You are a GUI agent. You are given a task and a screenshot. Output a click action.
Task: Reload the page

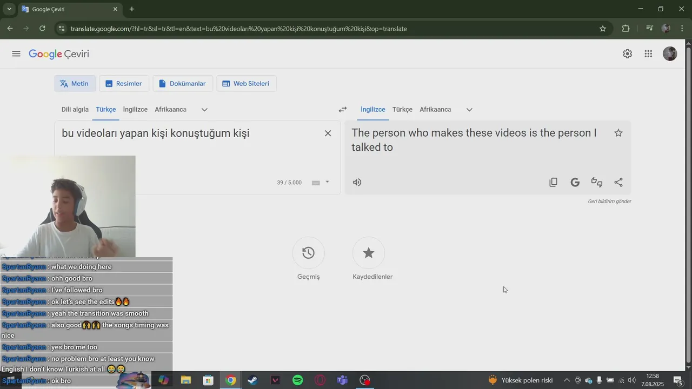click(x=42, y=29)
